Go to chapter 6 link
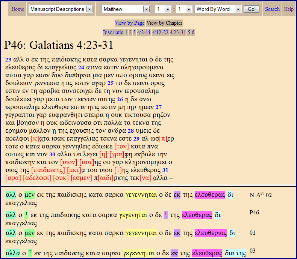 193,33
